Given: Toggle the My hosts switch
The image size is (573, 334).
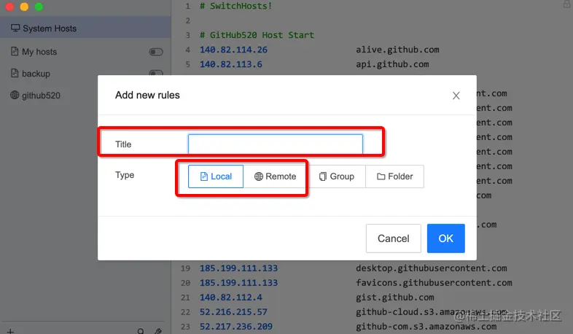Looking at the screenshot, I should click(x=156, y=52).
